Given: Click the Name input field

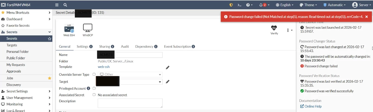Looking at the screenshot, I should pos(130,55).
